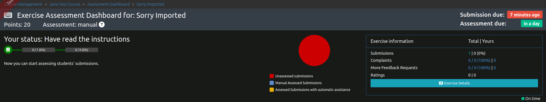Screen dimensions: 546x102
Task: Click the green On time legend square
Action: pos(523,99)
